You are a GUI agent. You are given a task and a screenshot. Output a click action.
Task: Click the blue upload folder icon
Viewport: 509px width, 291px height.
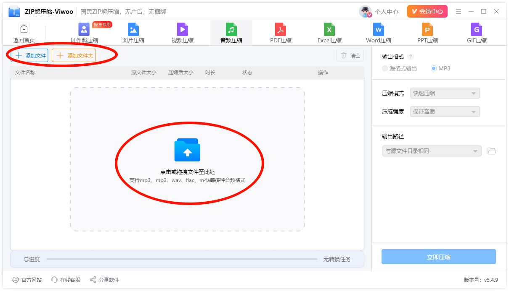tap(187, 150)
